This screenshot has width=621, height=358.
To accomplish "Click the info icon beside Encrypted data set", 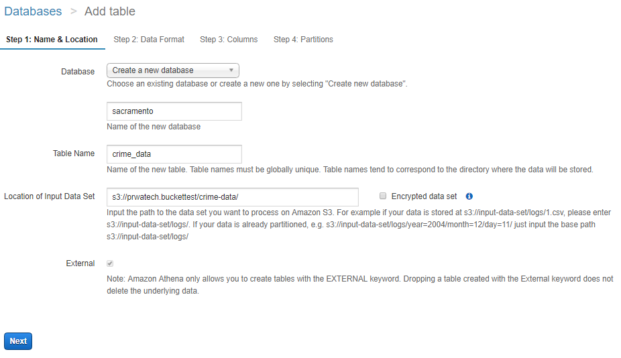I will point(469,196).
